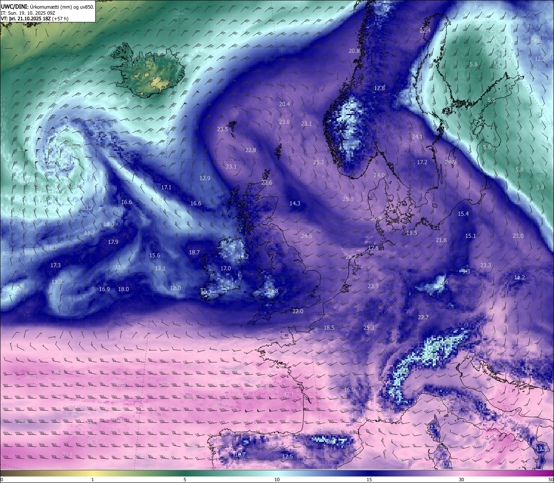Click the 20.4 value over the Norwegian Sea
Image resolution: width=554 pixels, height=483 pixels.
coord(284,104)
